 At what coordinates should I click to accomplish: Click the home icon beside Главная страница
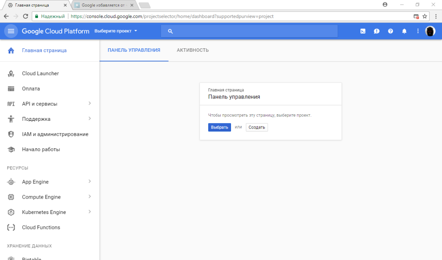point(11,50)
